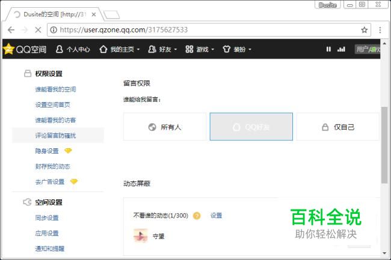Click the 留言权限 section title
The height and width of the screenshot is (260, 391).
pyautogui.click(x=137, y=83)
